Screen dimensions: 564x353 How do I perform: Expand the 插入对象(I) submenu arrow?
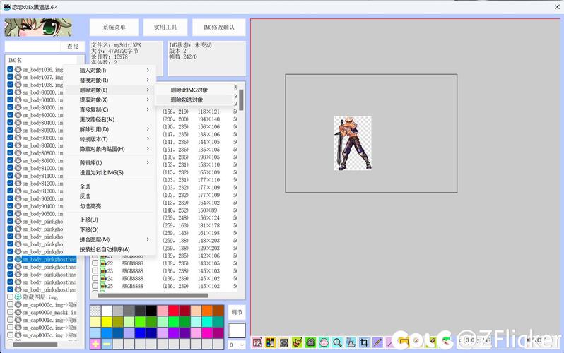click(148, 70)
